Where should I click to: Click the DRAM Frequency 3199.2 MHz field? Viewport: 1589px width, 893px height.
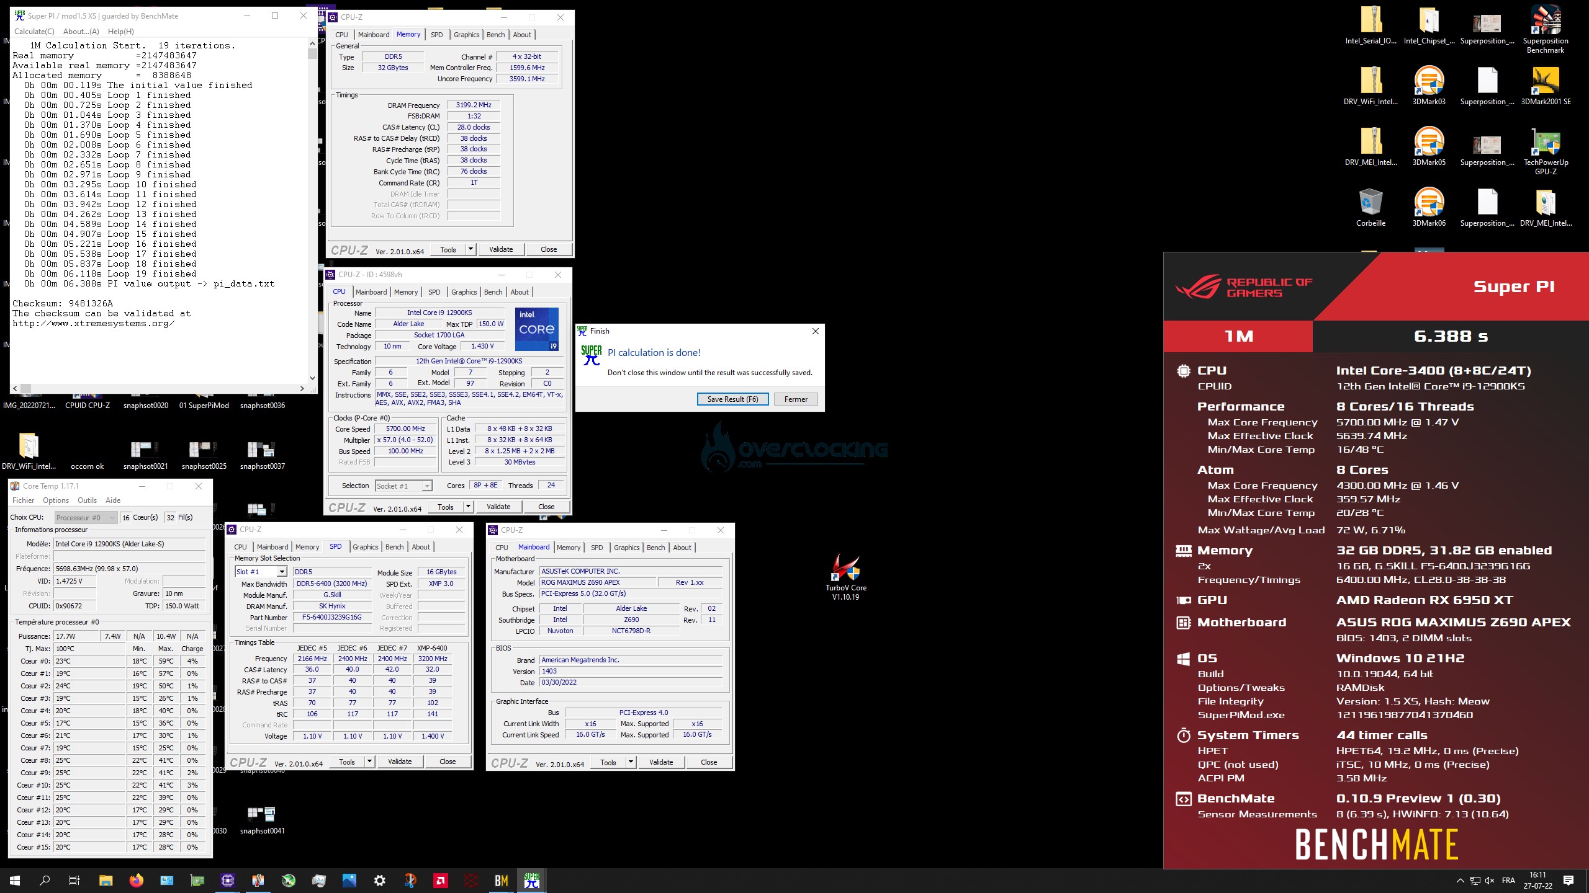(x=474, y=105)
